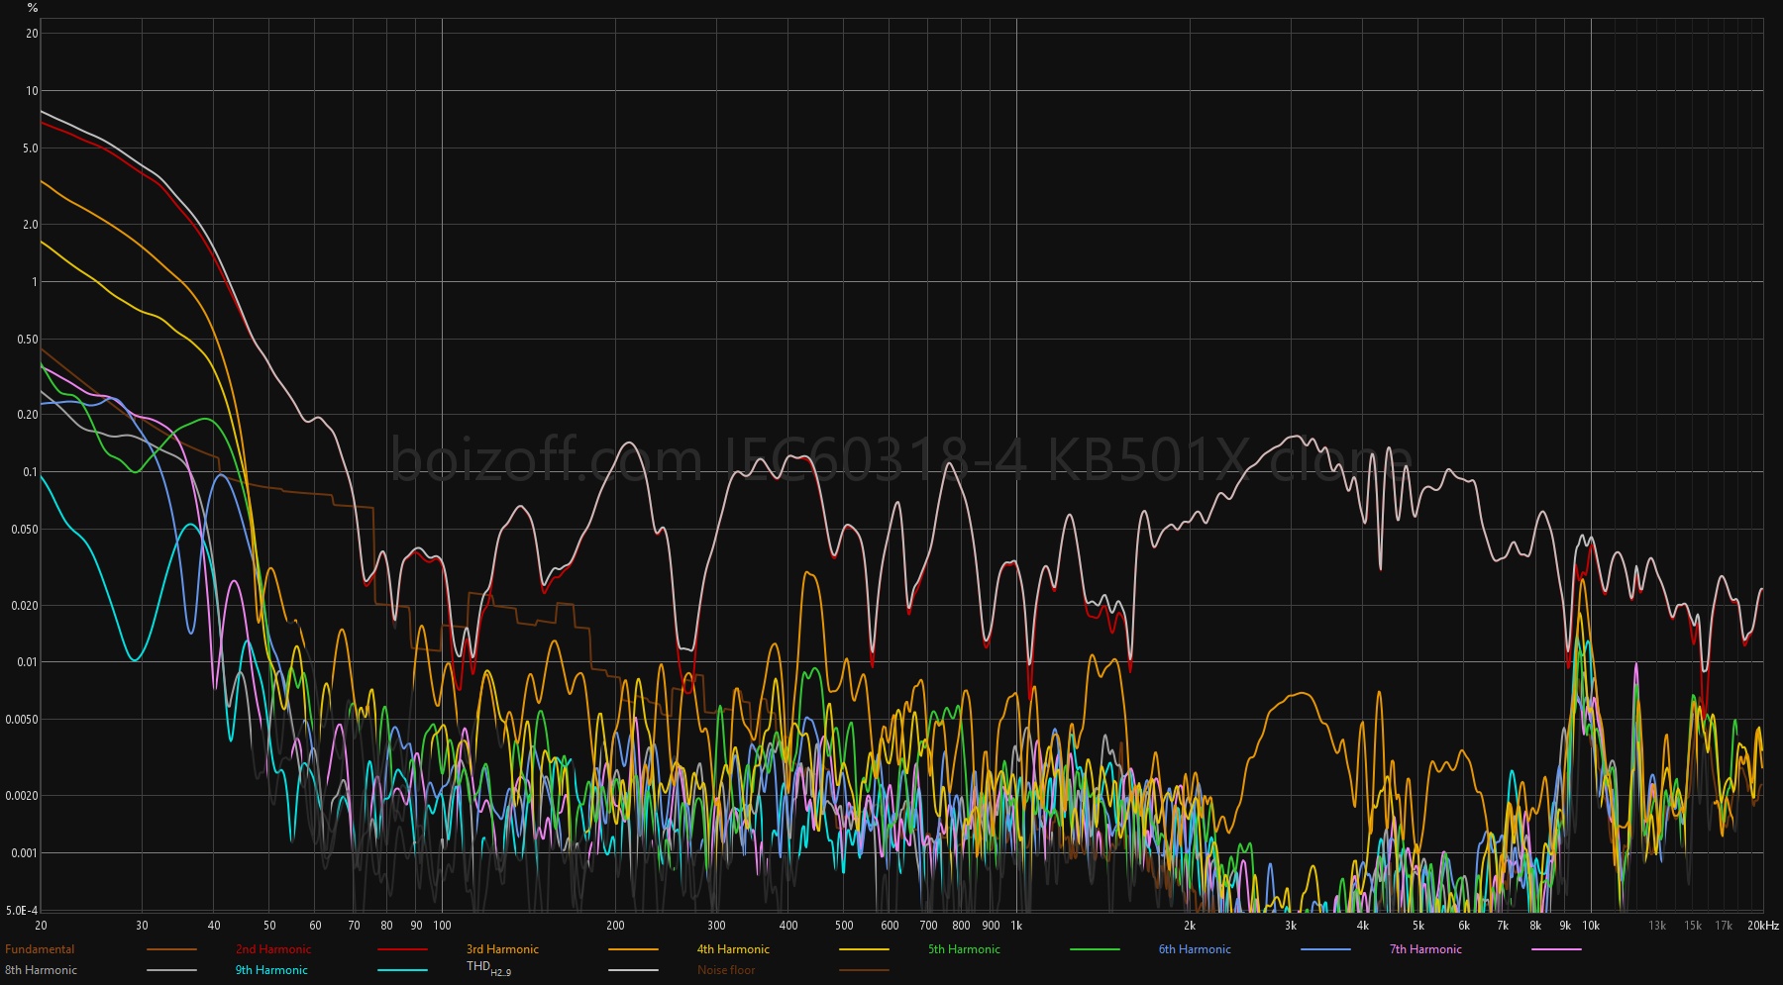Click the 9th Harmonic legend label
Viewport: 1783px width, 985px height.
click(271, 970)
